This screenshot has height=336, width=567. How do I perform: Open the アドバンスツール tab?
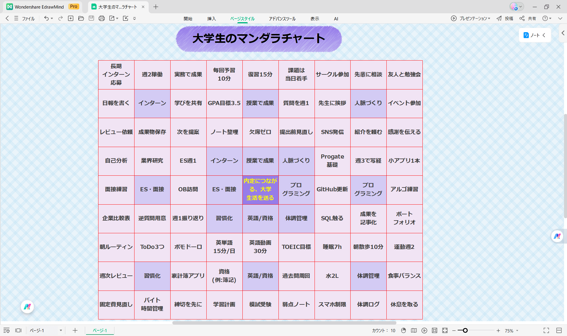(282, 19)
